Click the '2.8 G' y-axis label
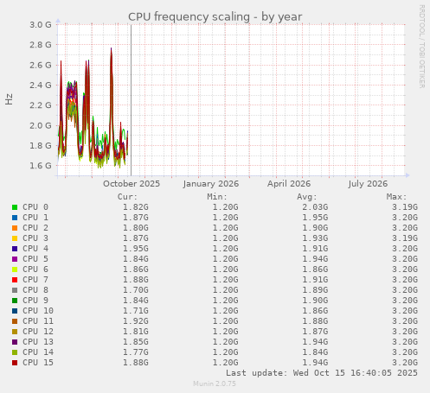430x393 pixels. click(41, 45)
